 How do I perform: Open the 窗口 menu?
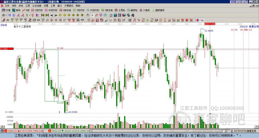coord(60,6)
